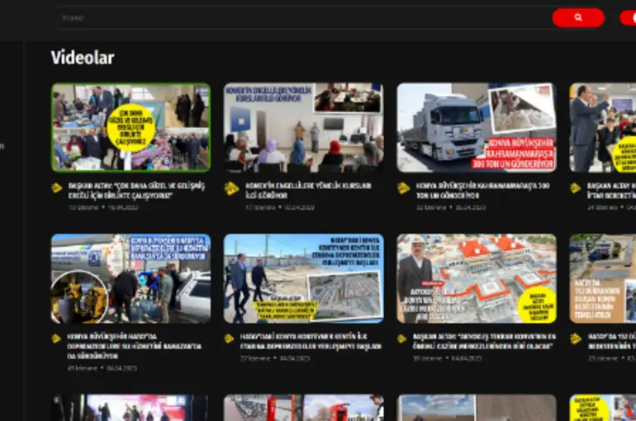Open the bottom-row farmland field thumbnail
Image resolution: width=636 pixels, height=421 pixels.
coord(477,408)
